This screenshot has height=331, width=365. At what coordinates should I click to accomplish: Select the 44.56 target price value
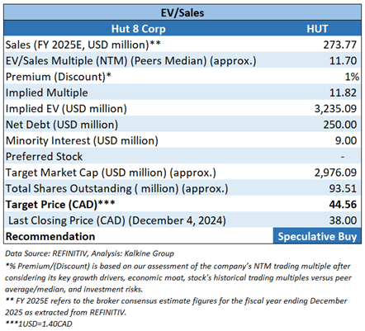click(x=343, y=204)
